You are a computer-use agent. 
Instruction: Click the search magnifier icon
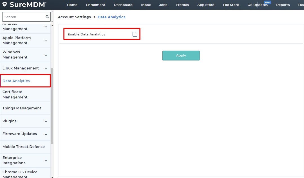[47, 17]
